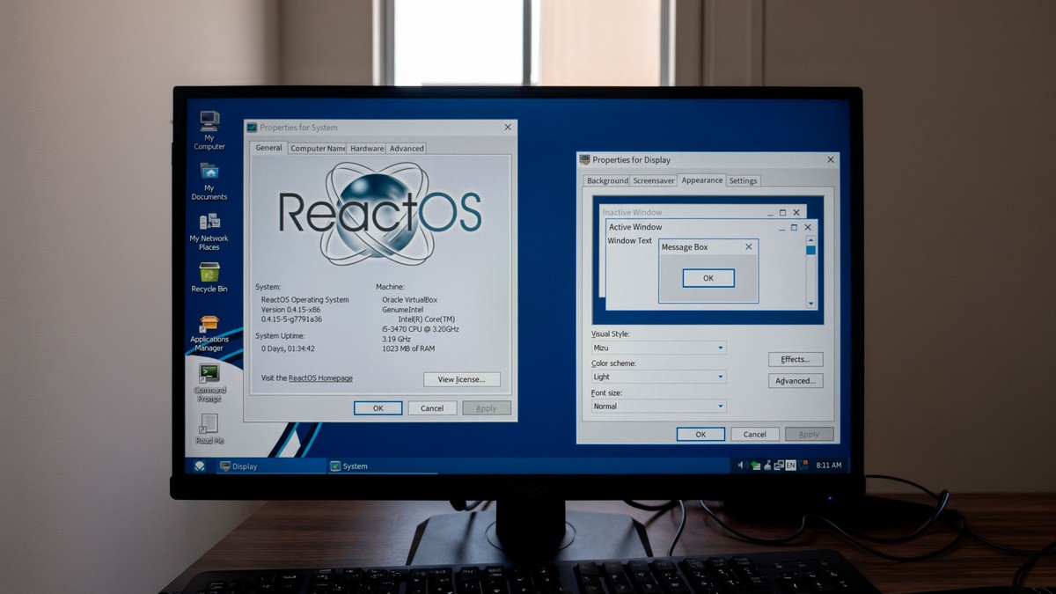Select General tab in System Properties

pyautogui.click(x=268, y=148)
